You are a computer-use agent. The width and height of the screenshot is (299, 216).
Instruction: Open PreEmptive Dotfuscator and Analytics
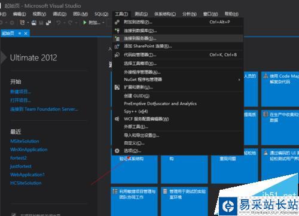coord(178,104)
